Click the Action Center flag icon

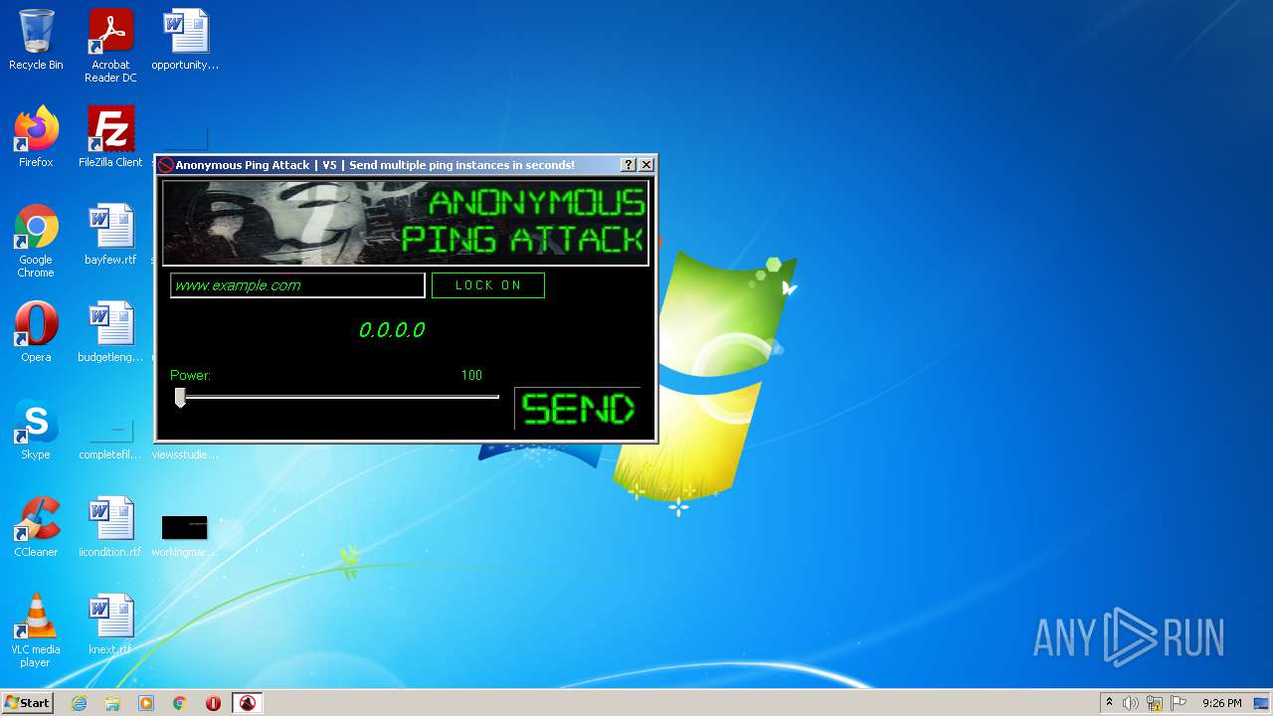tap(1179, 703)
